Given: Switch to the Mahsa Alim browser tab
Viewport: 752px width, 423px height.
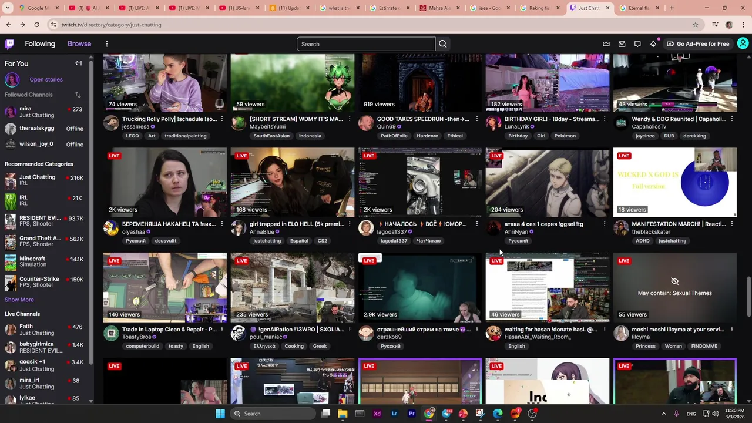Looking at the screenshot, I should [439, 8].
